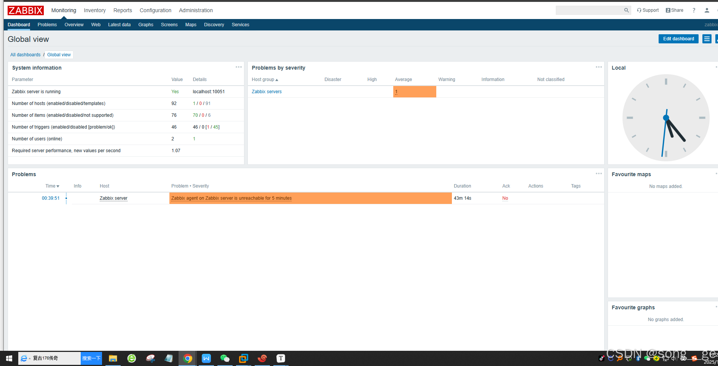Open the green 360 browser taskbar icon

pyautogui.click(x=132, y=358)
